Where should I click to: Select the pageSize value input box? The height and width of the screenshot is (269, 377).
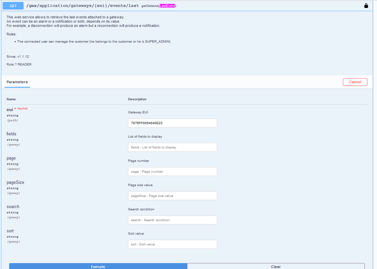pyautogui.click(x=172, y=196)
